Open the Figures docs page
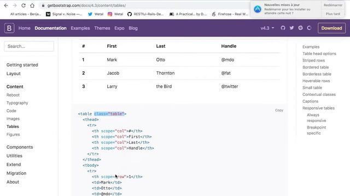The image size is (350, 196). [x=13, y=134]
